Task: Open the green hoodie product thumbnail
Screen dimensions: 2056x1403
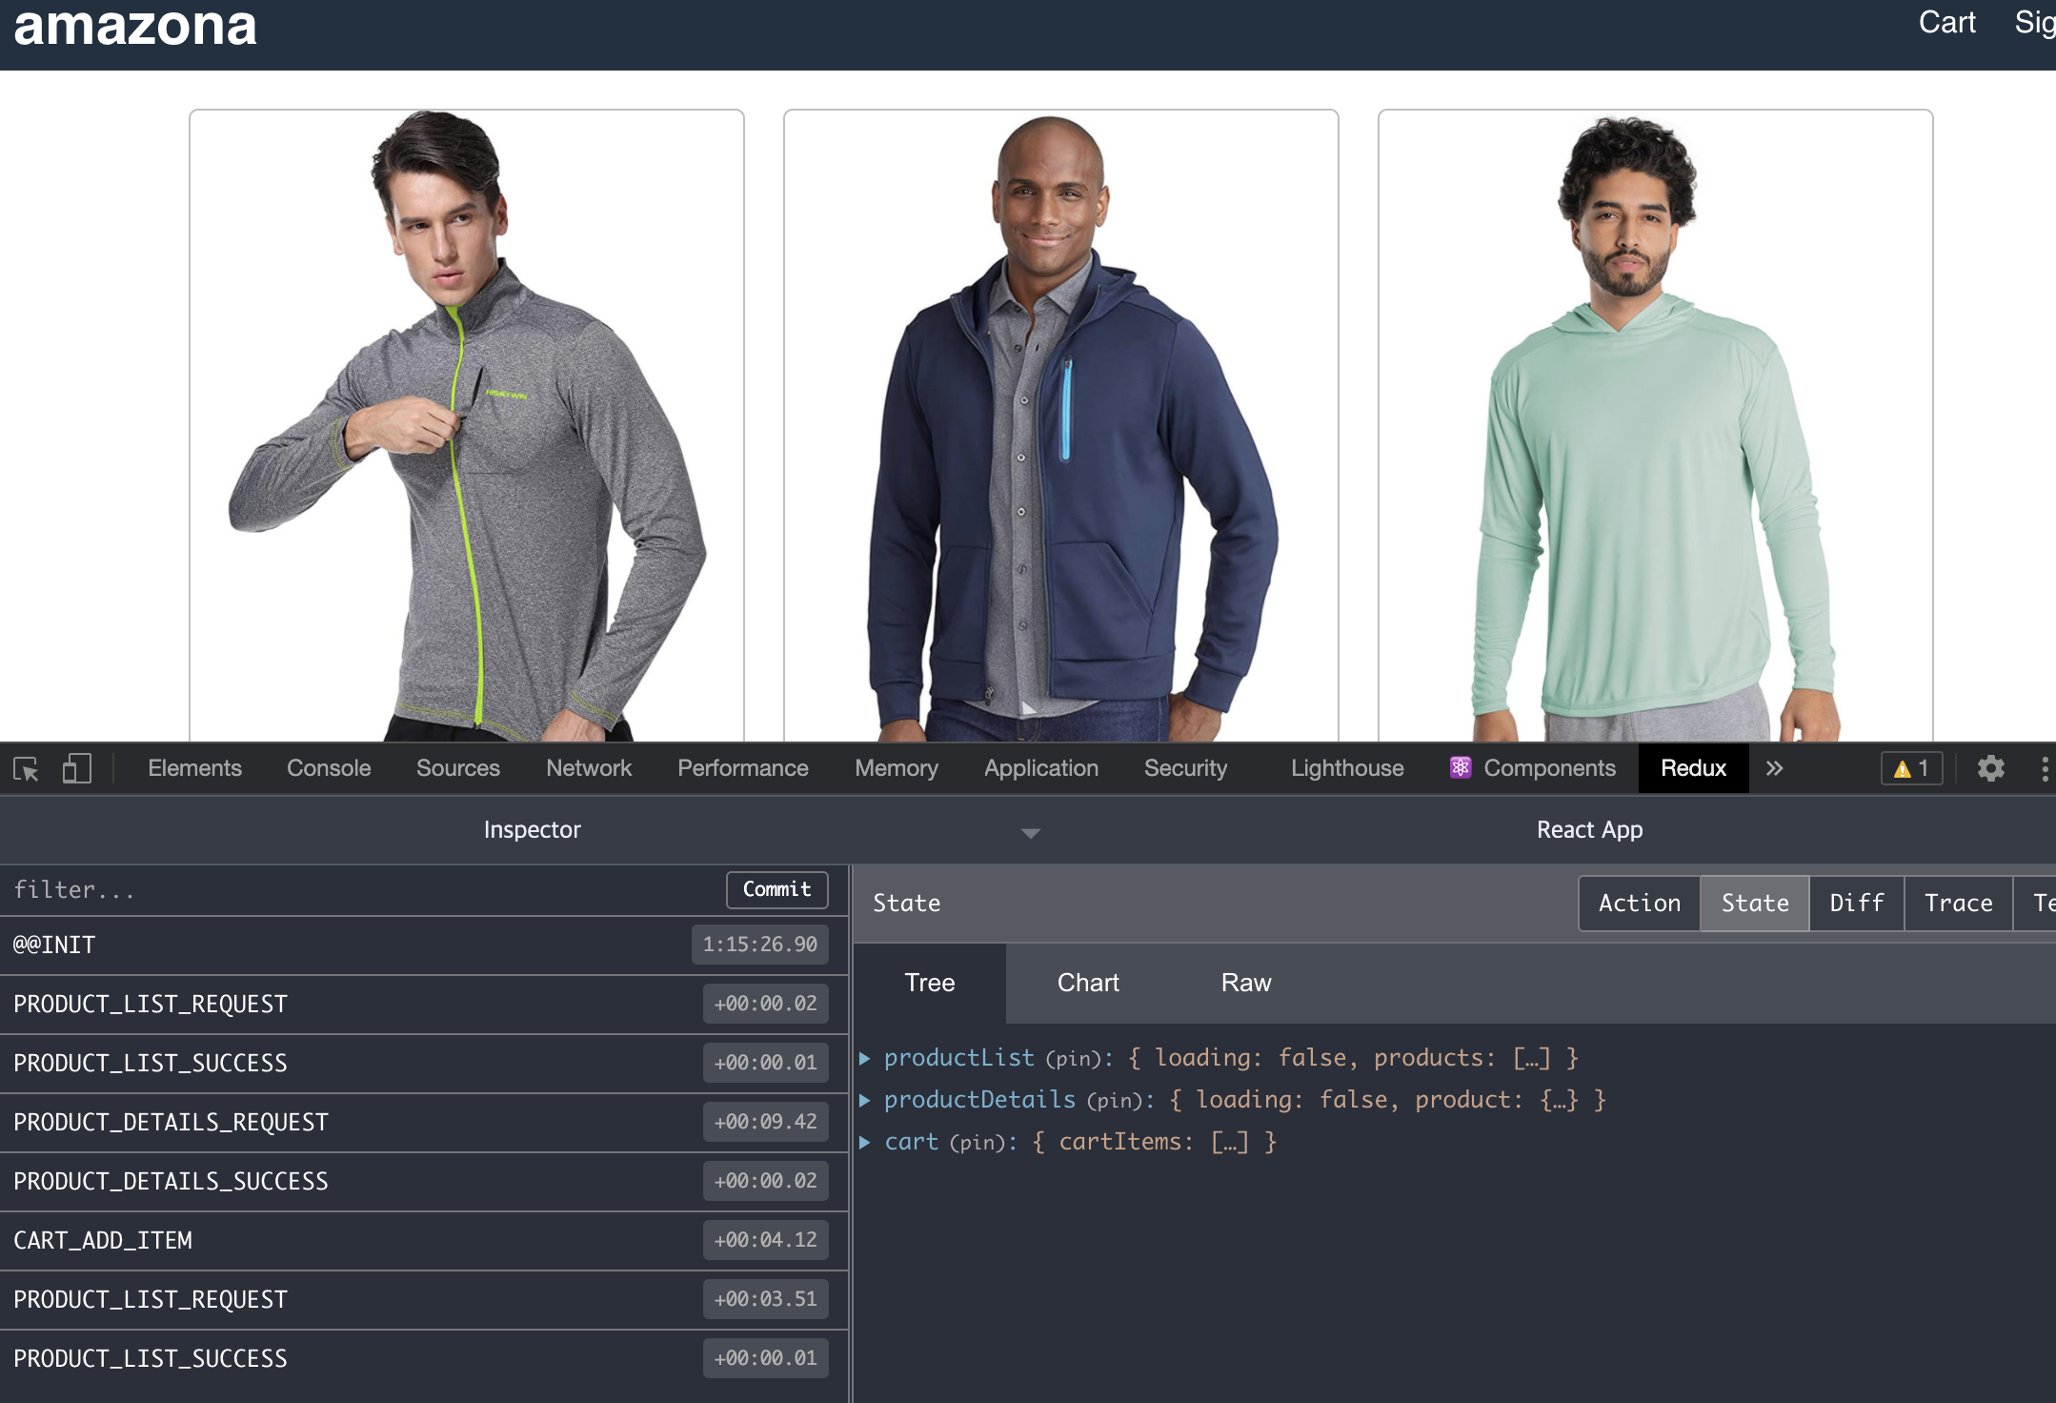Action: (x=1655, y=429)
